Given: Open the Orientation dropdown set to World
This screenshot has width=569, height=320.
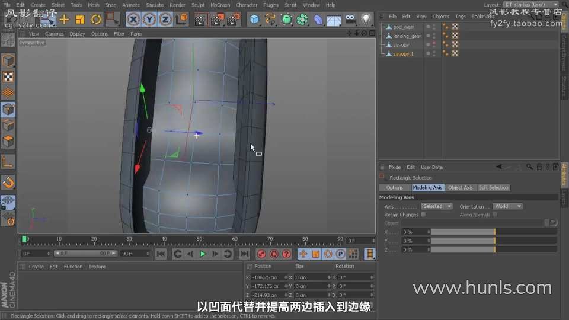Looking at the screenshot, I should pyautogui.click(x=507, y=206).
